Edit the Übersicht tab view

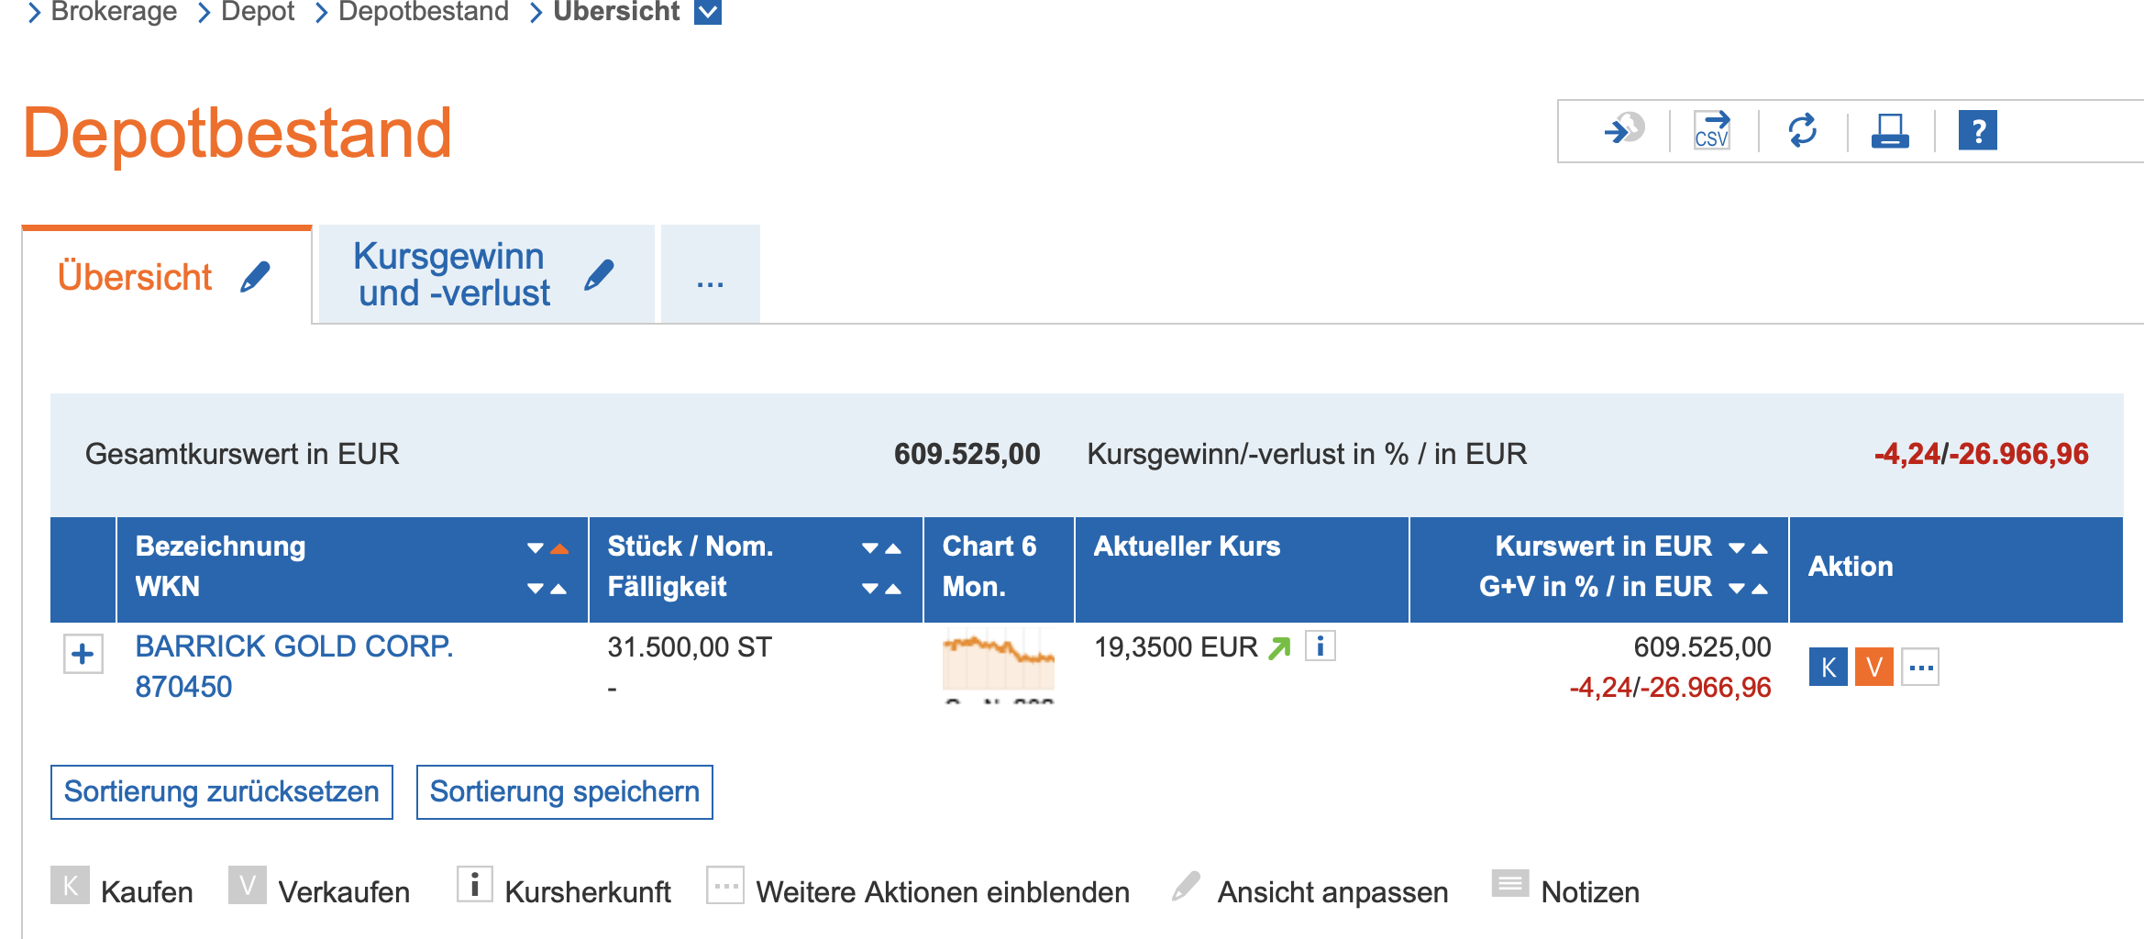pyautogui.click(x=256, y=276)
